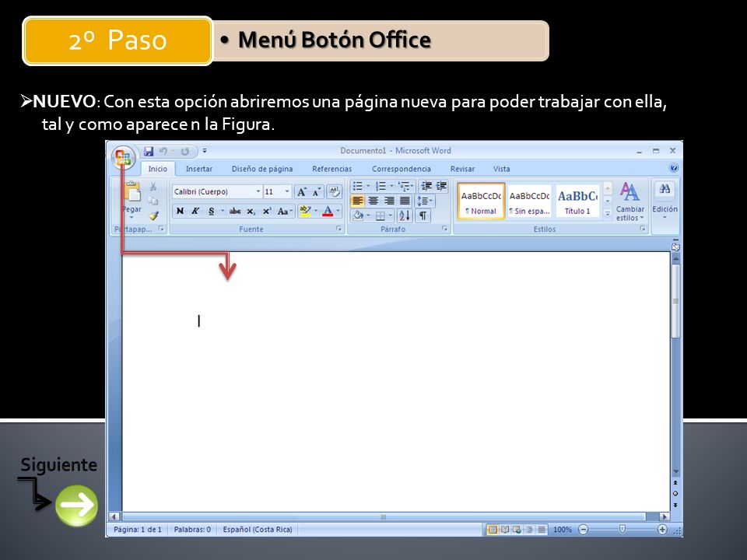747x560 pixels.
Task: Click the Decrease Indent icon
Action: click(x=426, y=186)
